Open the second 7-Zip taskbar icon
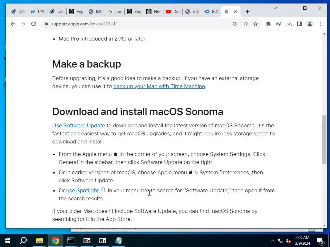 point(103,241)
